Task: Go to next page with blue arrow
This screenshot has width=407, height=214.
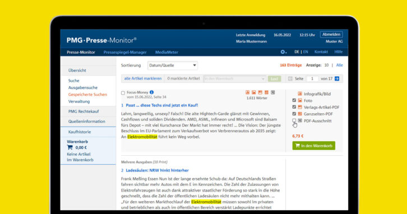Action: click(337, 78)
